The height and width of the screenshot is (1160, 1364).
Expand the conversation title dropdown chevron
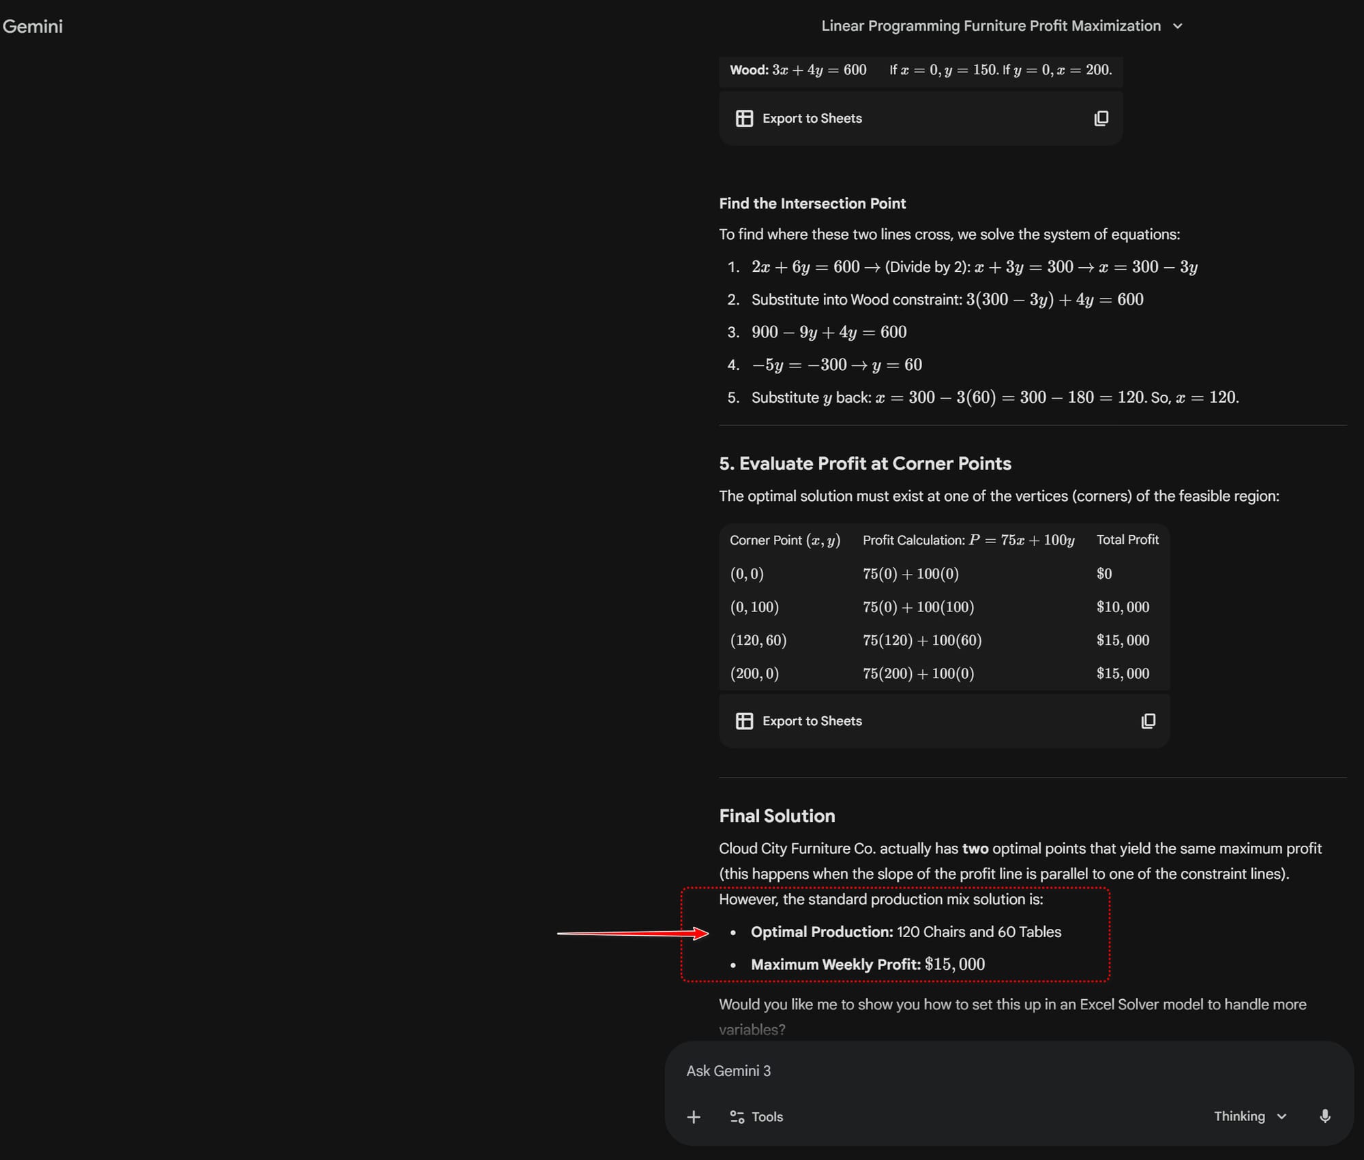[x=1177, y=26]
